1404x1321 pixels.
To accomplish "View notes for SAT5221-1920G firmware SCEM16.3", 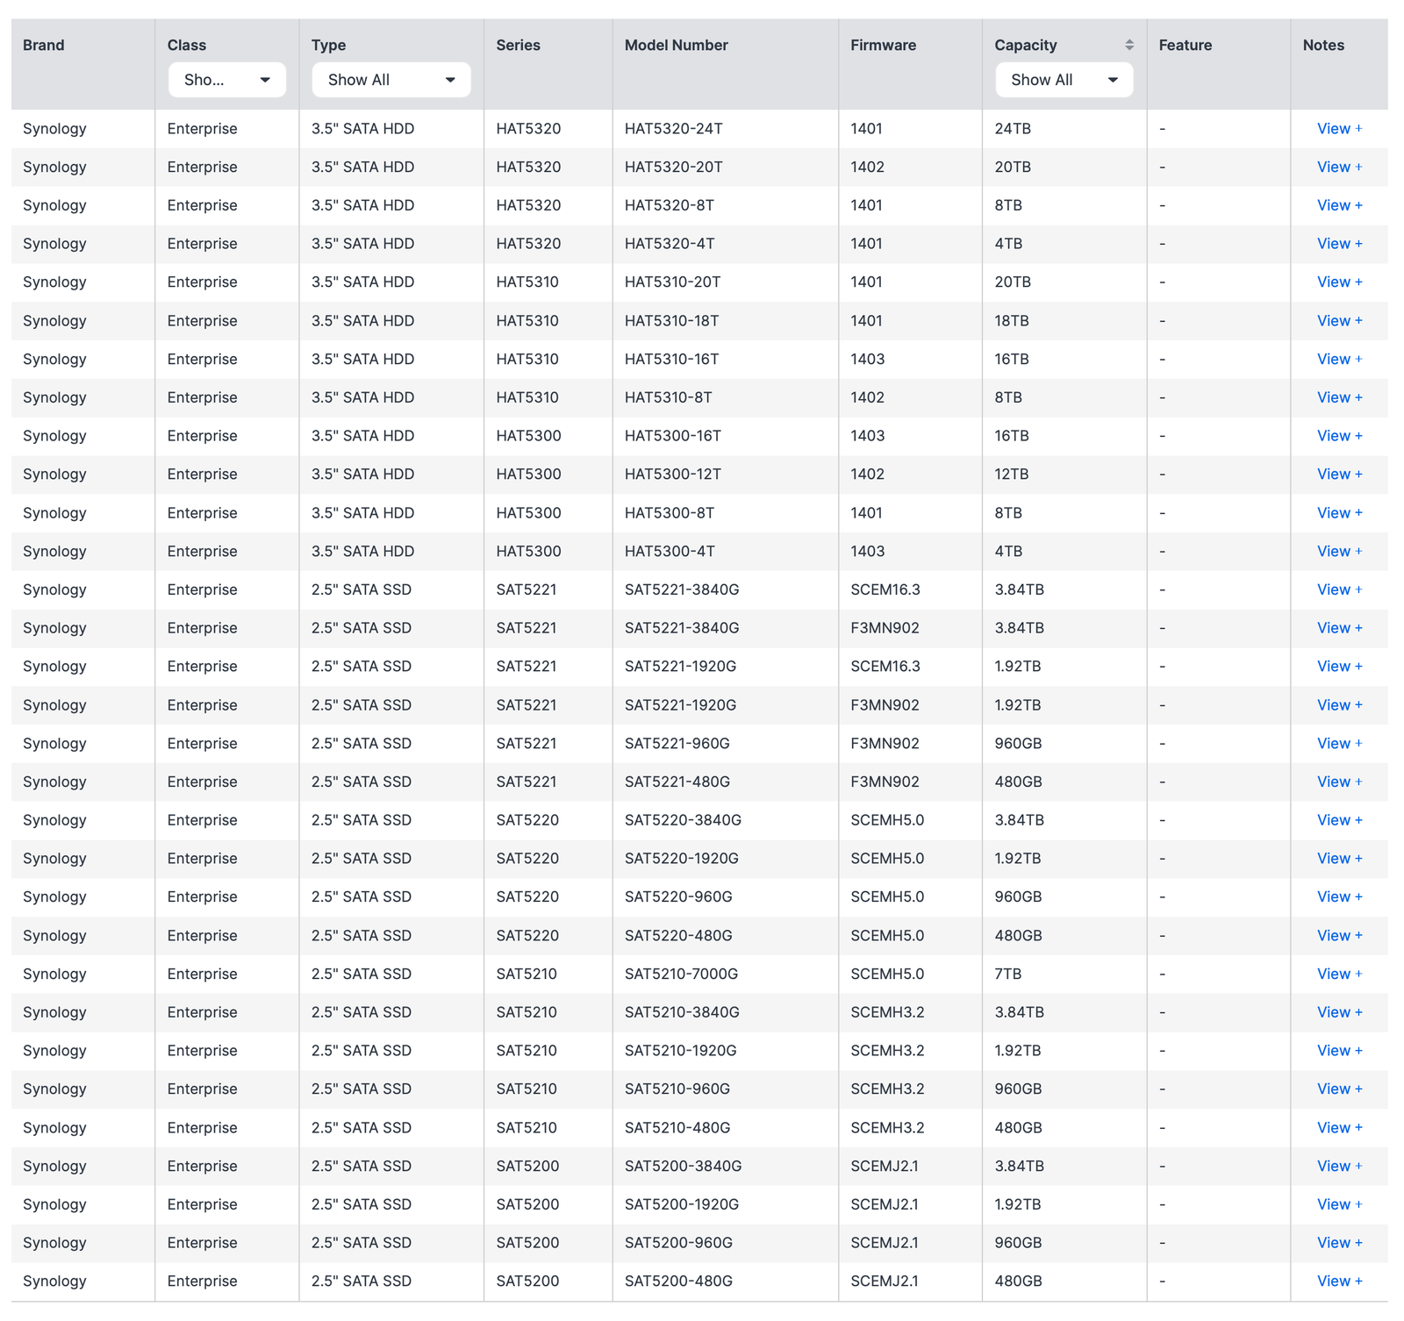I will point(1339,667).
